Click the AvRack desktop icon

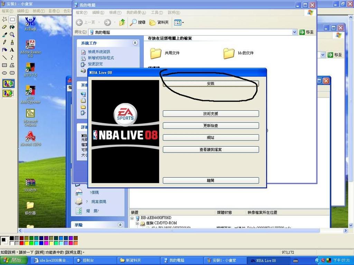[x=30, y=24]
